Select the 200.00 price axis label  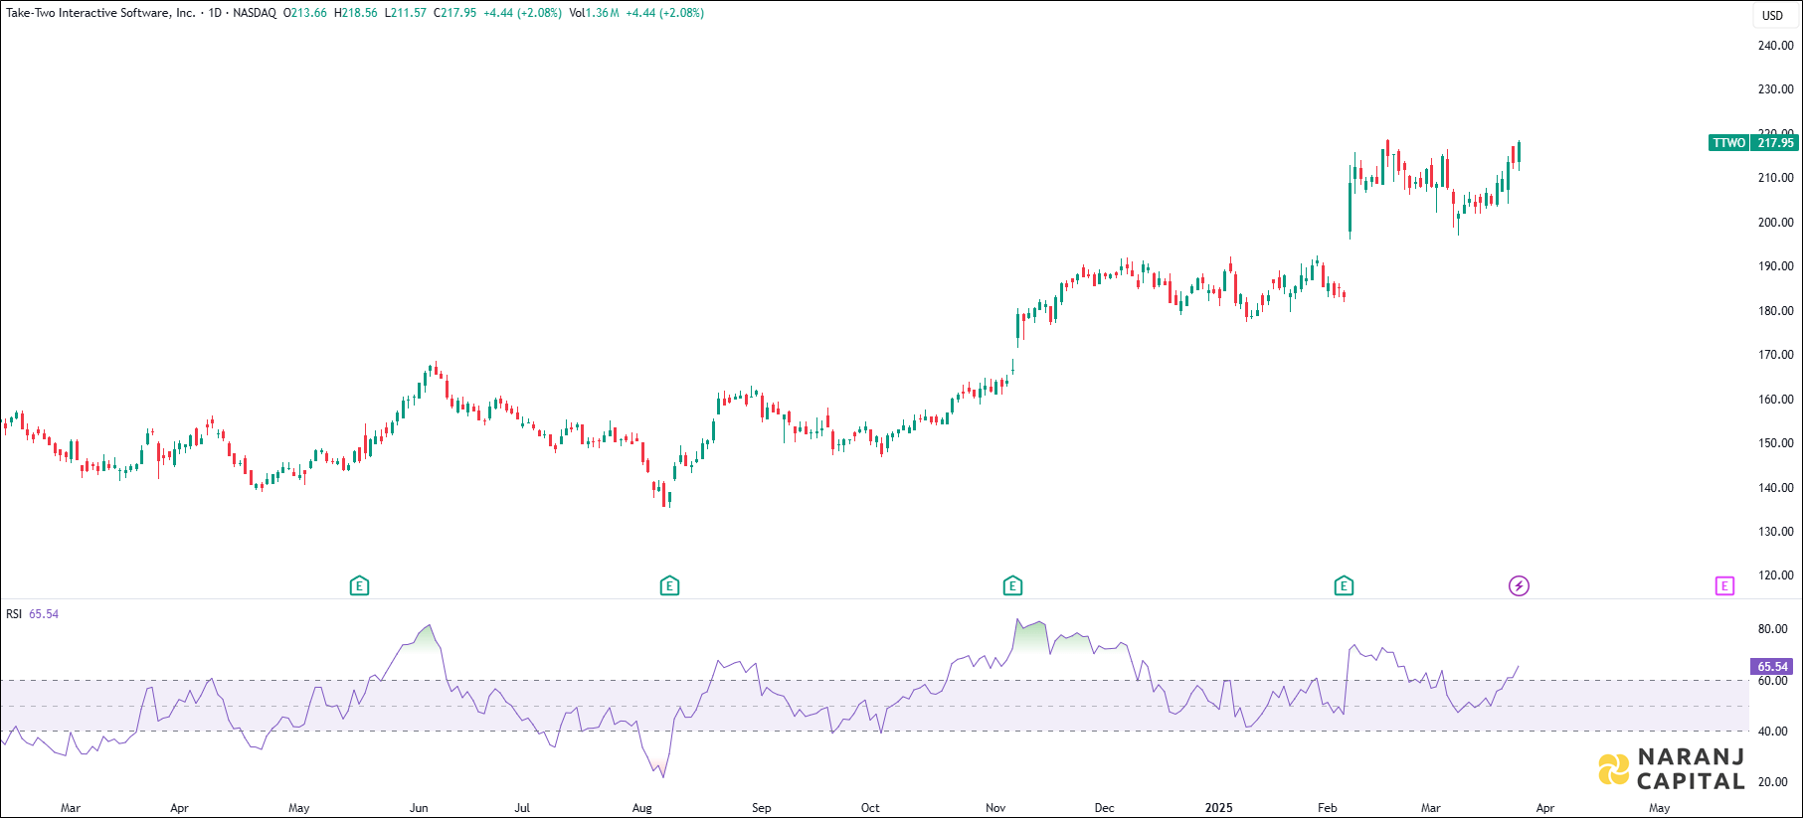coord(1775,223)
